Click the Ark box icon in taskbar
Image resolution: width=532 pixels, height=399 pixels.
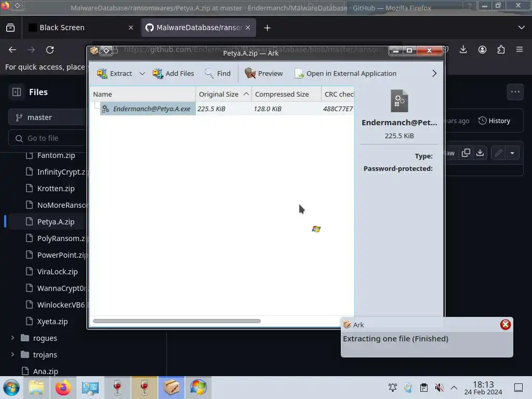[x=171, y=388]
